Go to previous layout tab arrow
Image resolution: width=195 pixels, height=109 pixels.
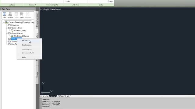tap(43, 96)
